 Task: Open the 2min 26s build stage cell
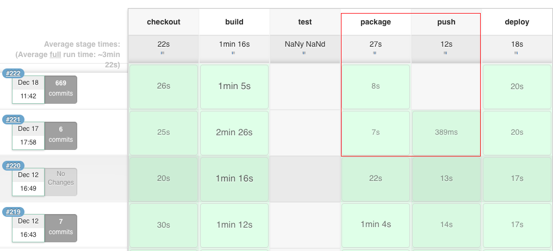234,133
